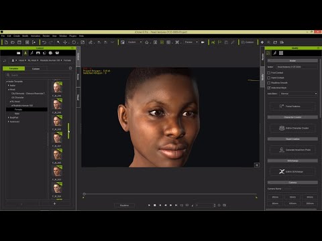Click the Open Project folder icon
The image size is (322, 241).
tap(13, 42)
